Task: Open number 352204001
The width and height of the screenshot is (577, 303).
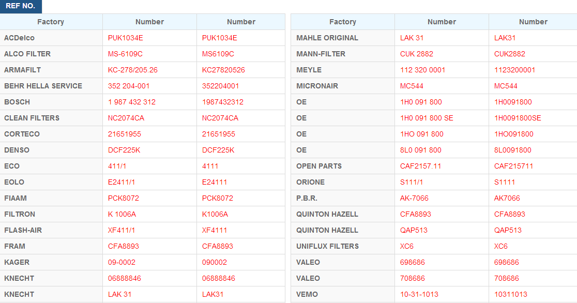Action: click(220, 86)
